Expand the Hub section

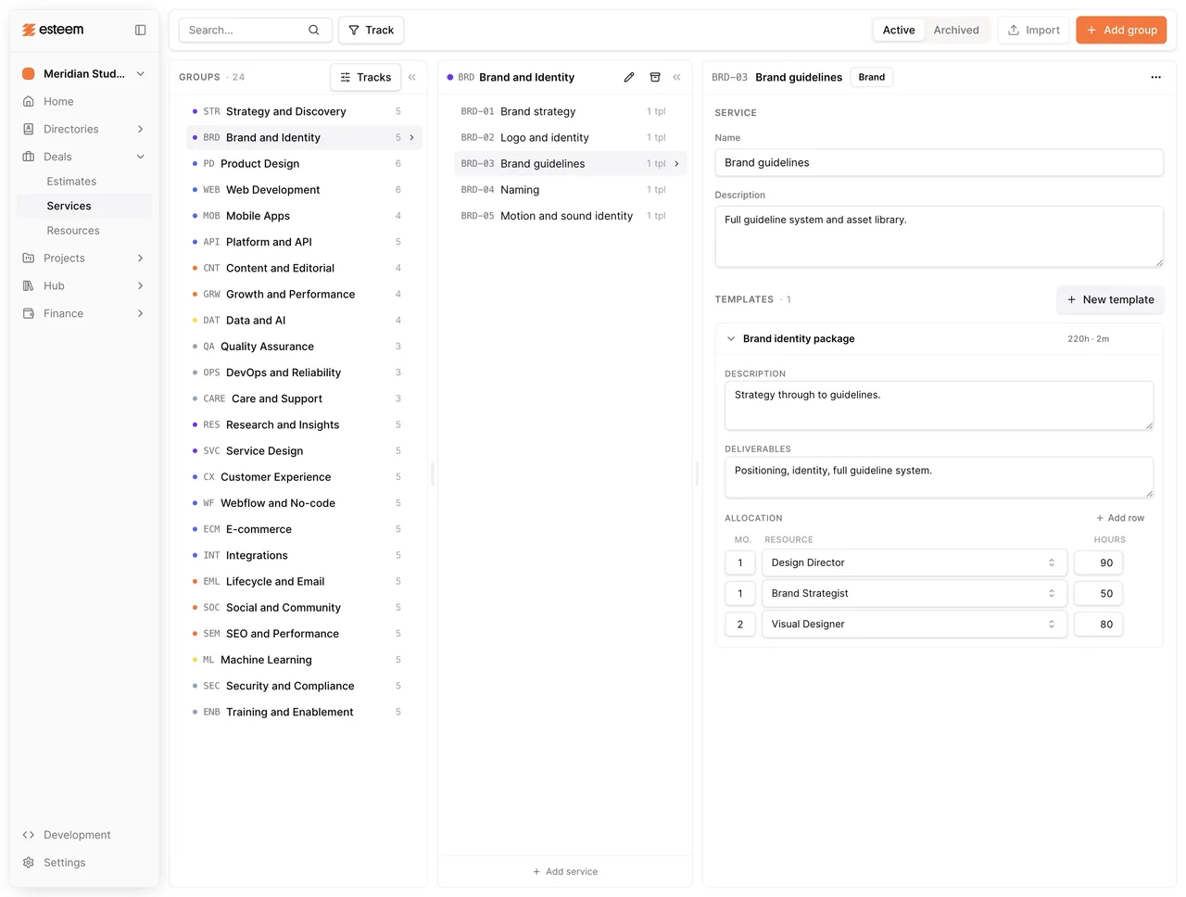(x=141, y=285)
